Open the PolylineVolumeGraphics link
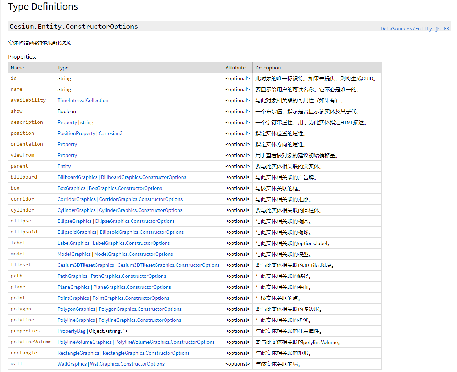The image size is (457, 372). pyautogui.click(x=85, y=342)
